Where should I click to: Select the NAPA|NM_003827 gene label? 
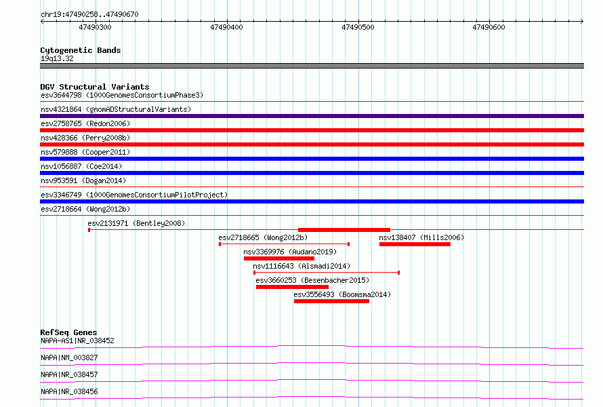[69, 357]
